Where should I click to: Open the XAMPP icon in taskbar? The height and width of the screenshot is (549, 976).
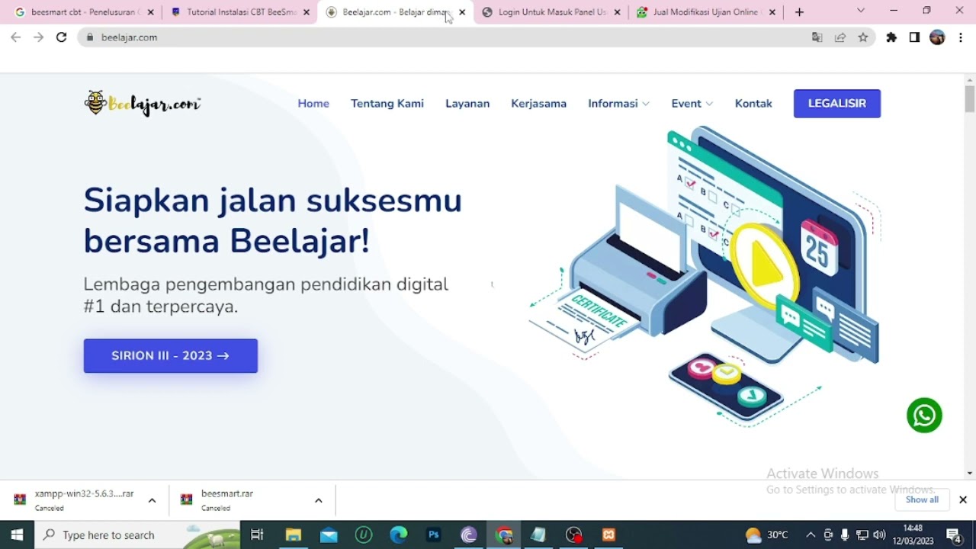[x=608, y=535]
